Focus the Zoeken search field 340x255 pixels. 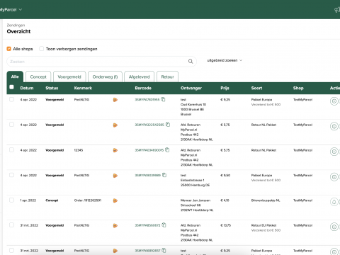tap(98, 62)
